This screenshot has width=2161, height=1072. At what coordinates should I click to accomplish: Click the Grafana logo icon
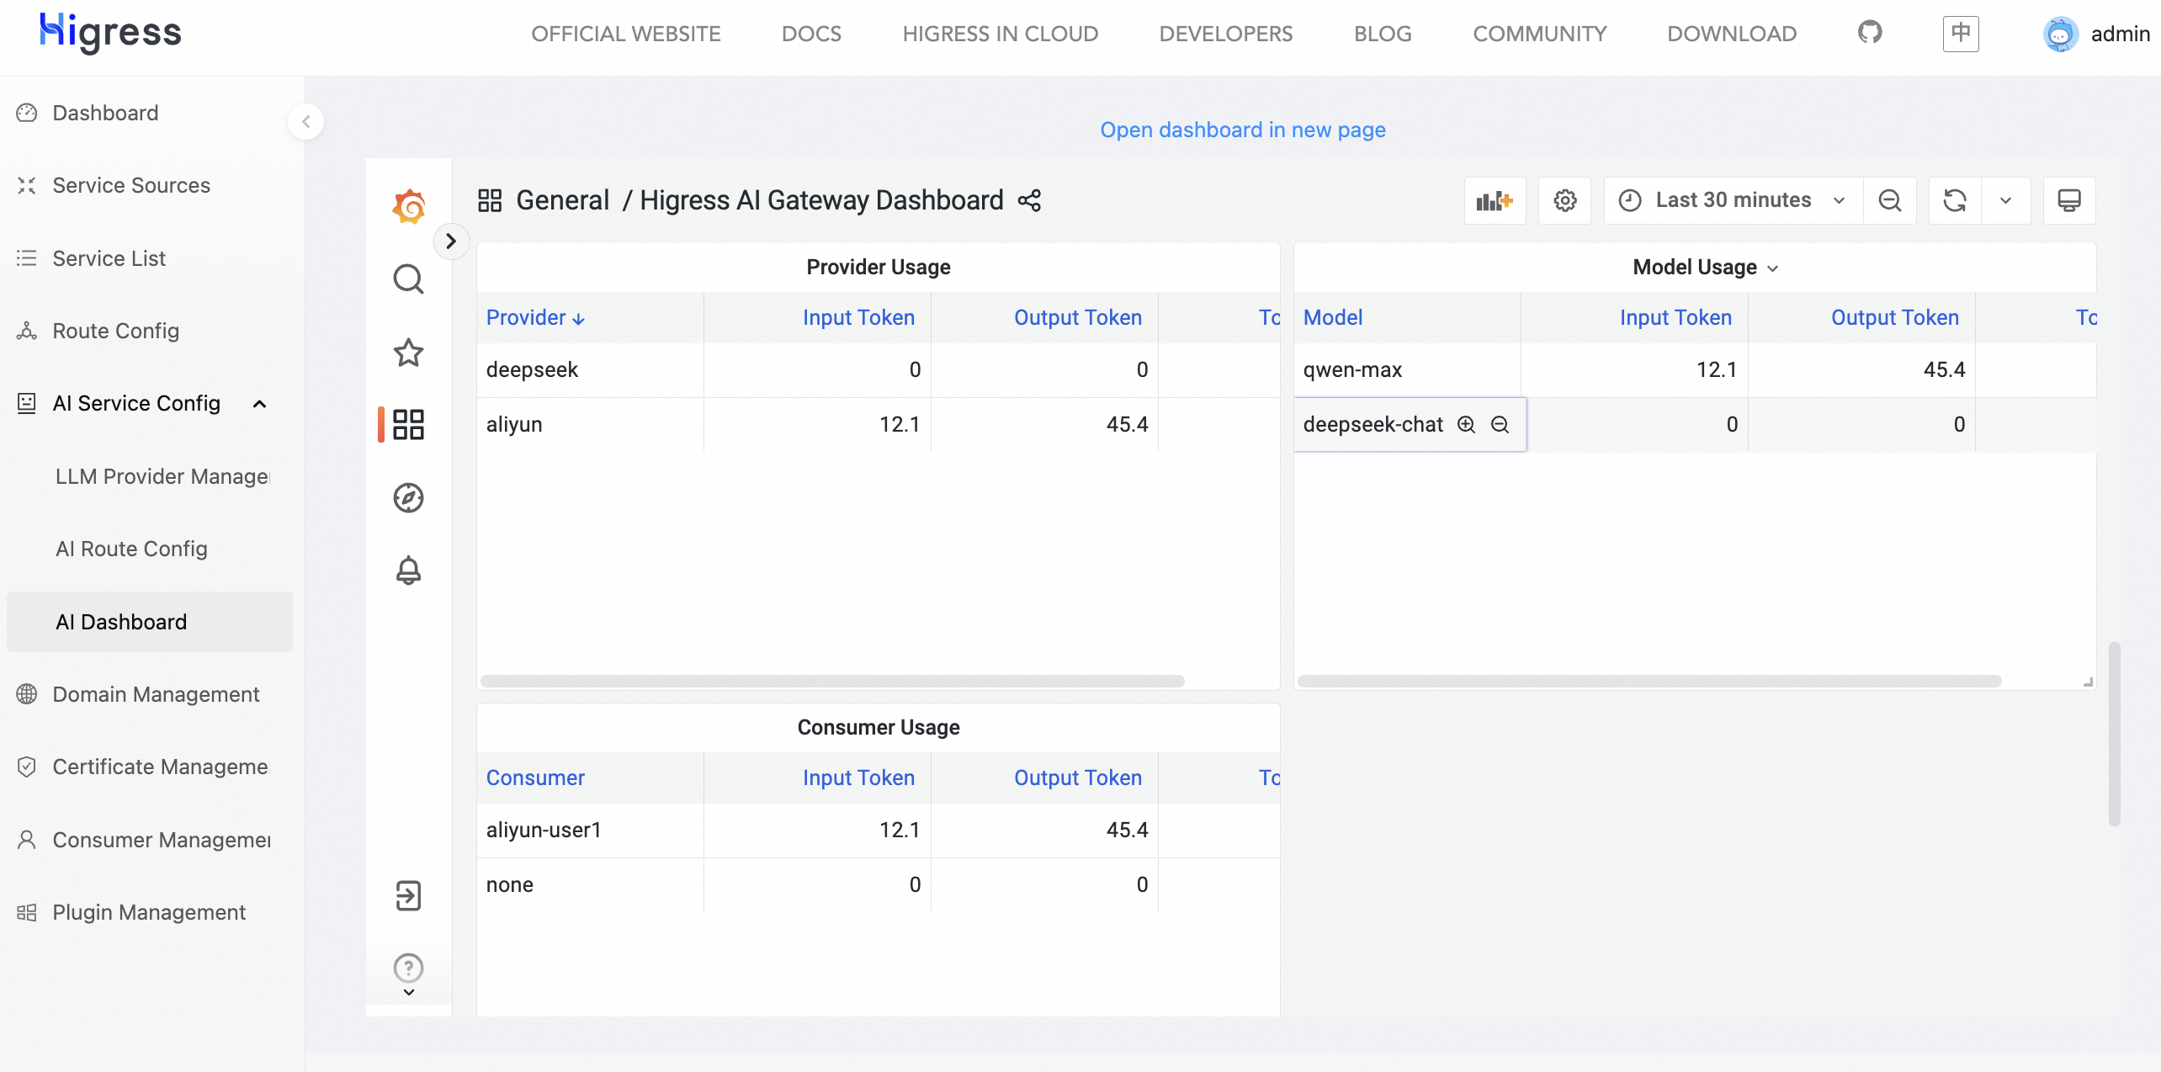pos(409,205)
